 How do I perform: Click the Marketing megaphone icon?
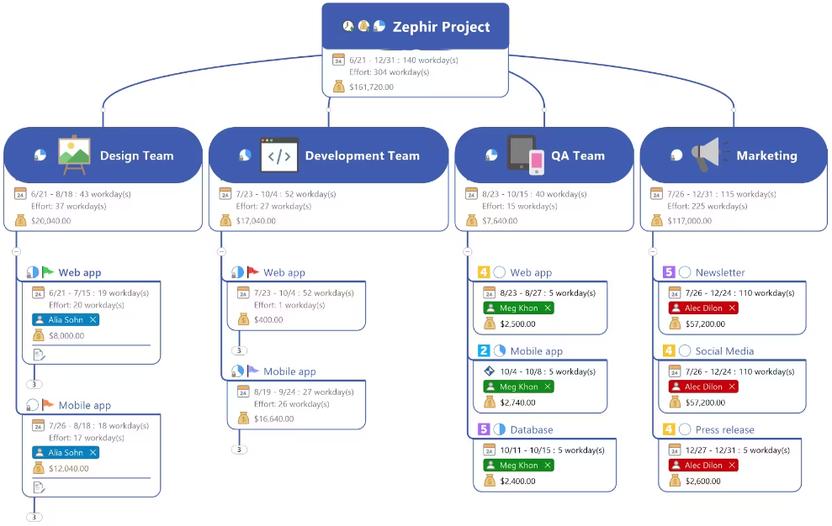point(711,155)
